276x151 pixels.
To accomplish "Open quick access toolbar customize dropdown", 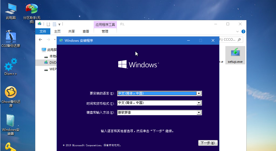I will [59, 24].
